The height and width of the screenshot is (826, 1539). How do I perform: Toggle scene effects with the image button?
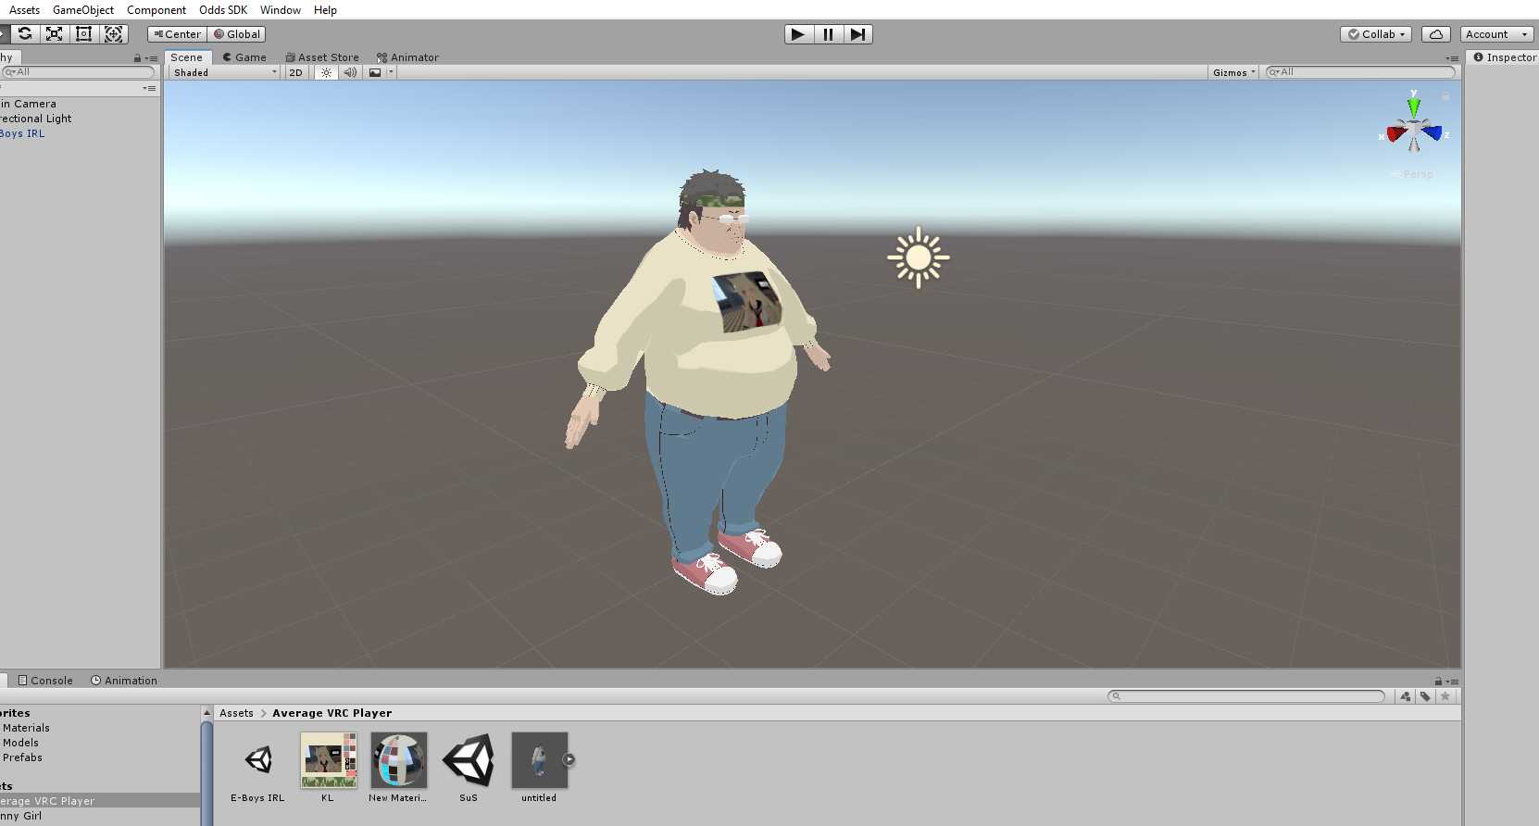coord(375,72)
